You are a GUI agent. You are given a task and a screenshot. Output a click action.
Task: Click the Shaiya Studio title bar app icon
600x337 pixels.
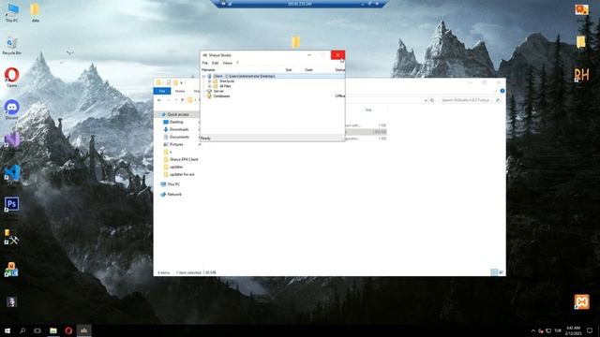(x=204, y=55)
